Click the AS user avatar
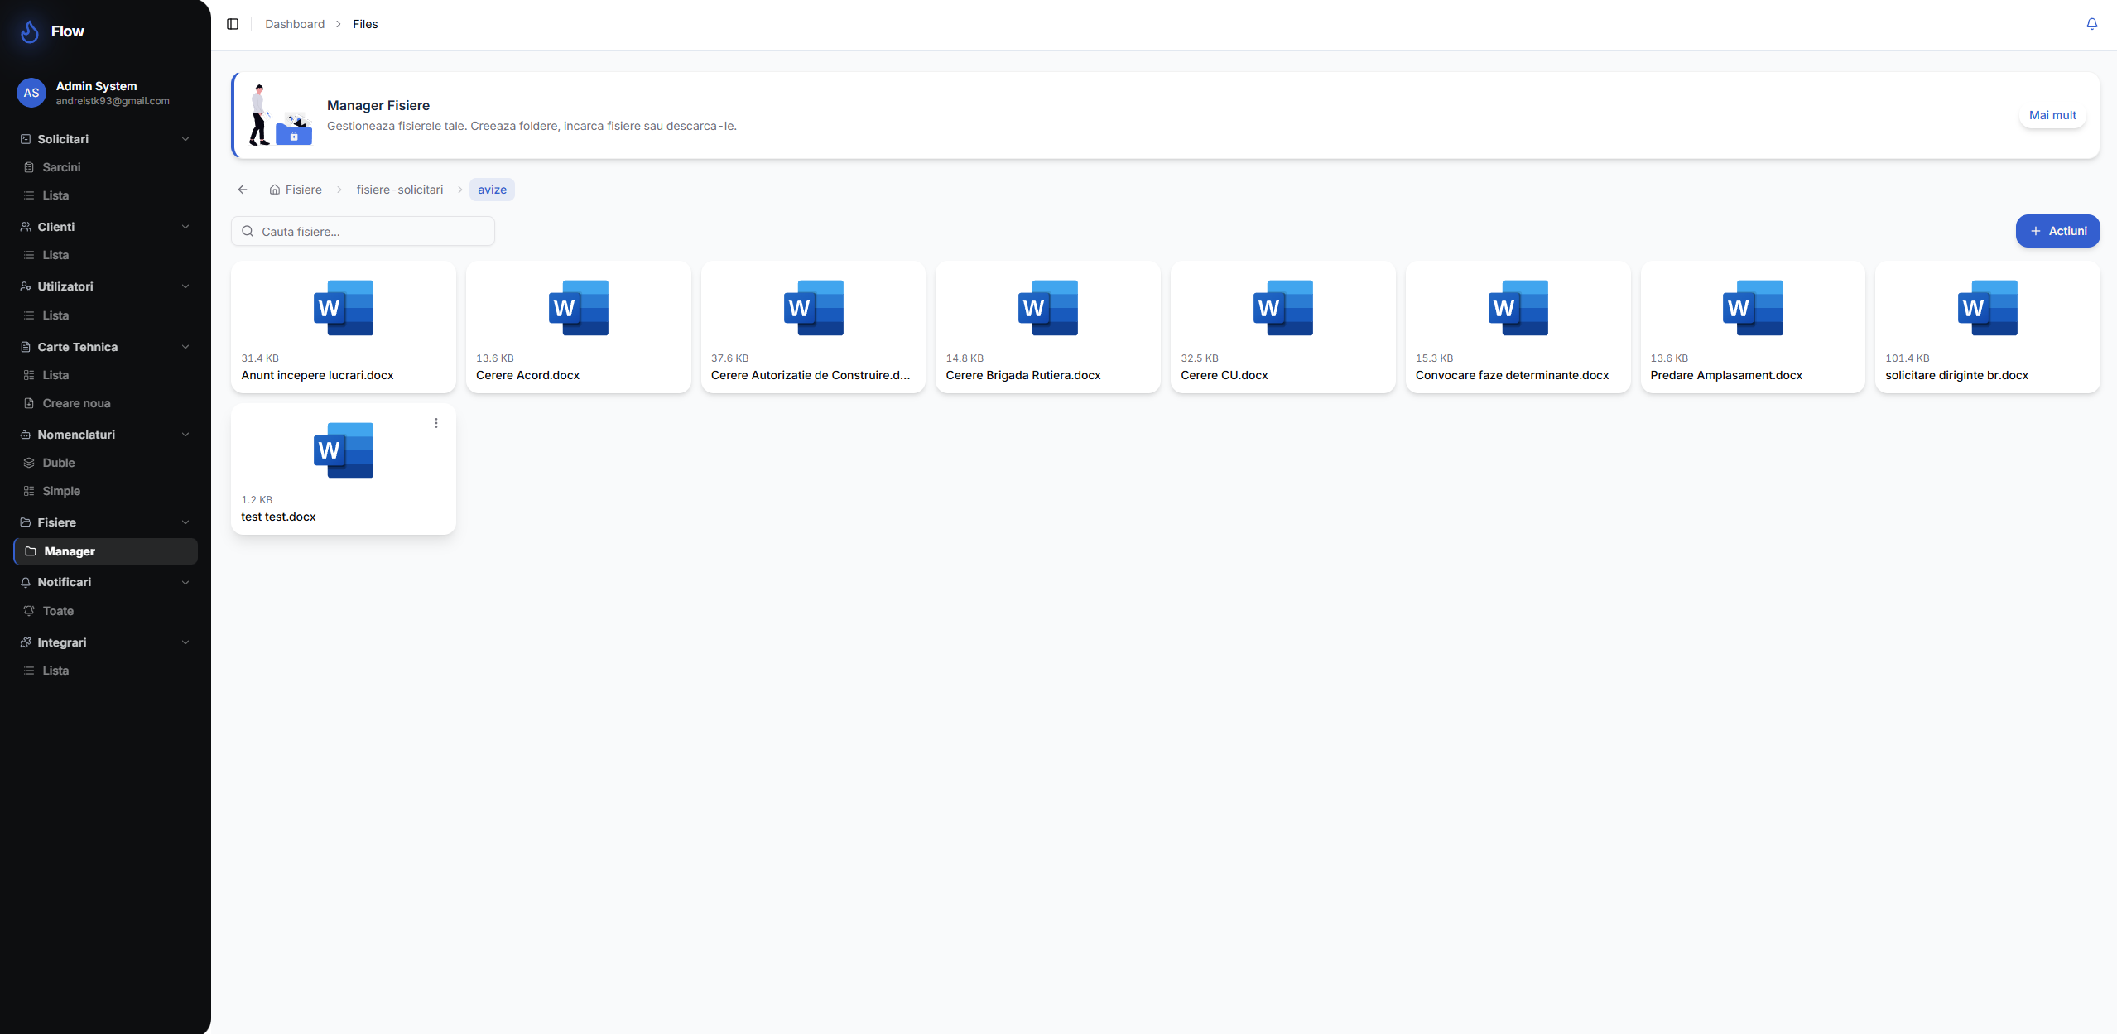Viewport: 2117px width, 1034px height. [x=31, y=93]
